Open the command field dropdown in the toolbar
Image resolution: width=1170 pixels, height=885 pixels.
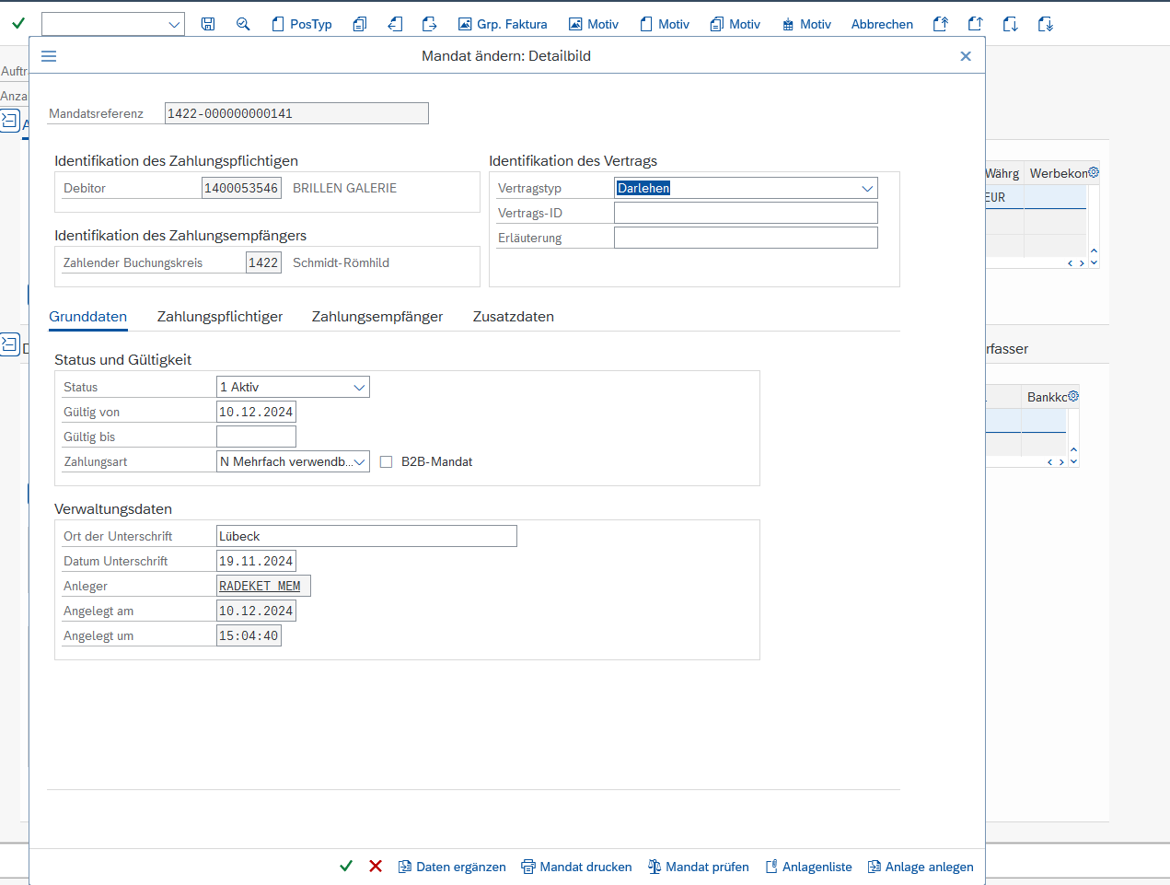(x=174, y=25)
